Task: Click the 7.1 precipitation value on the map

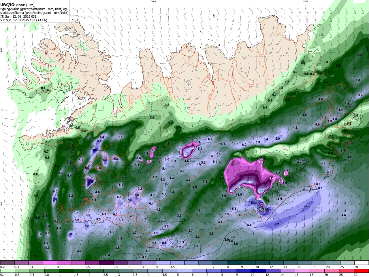Action: point(156,233)
